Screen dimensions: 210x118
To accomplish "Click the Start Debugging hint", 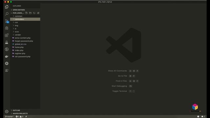I will [119, 86].
